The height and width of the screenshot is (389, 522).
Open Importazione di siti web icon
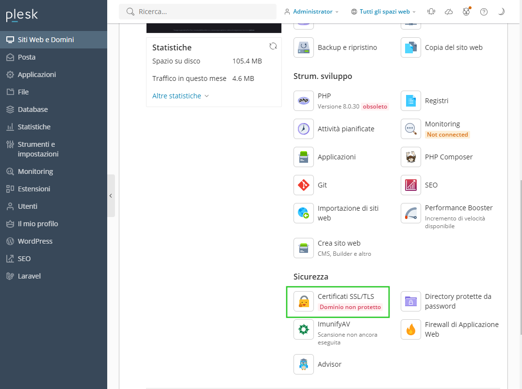pyautogui.click(x=304, y=213)
